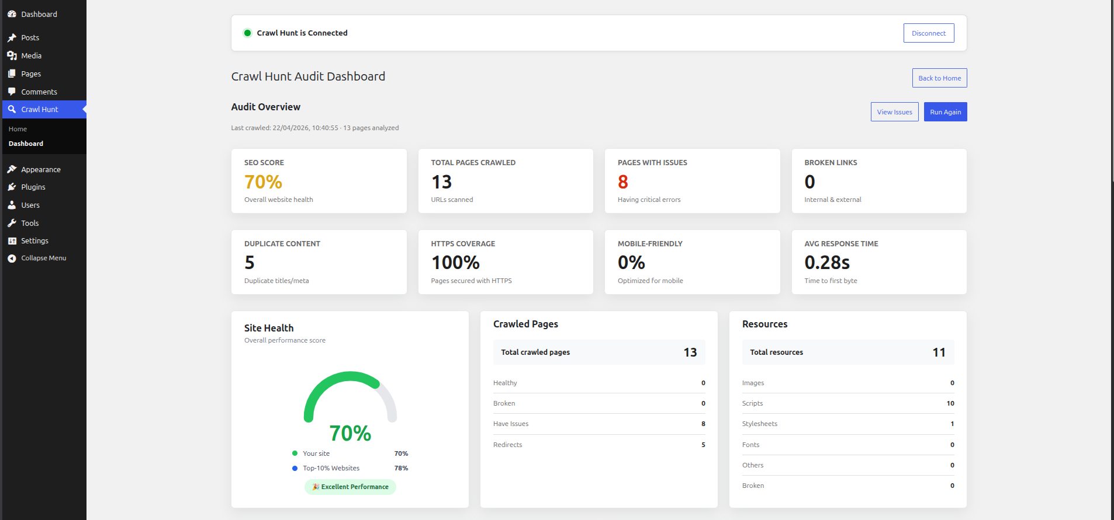Click the Dashboard gauge icon in sidebar
The image size is (1114, 520).
click(12, 14)
